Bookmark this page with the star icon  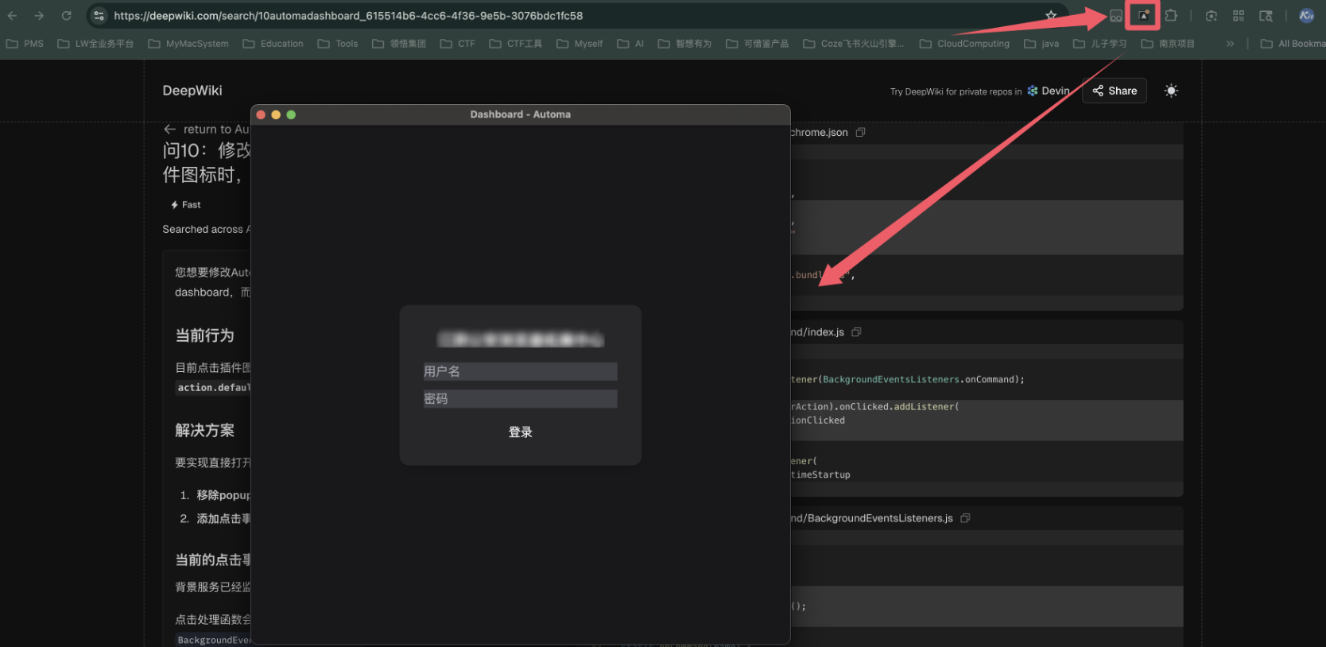coord(1051,16)
